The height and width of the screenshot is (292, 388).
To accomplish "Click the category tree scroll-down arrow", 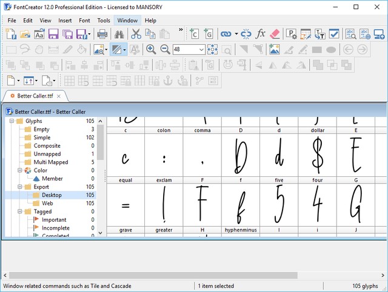I will [101, 232].
